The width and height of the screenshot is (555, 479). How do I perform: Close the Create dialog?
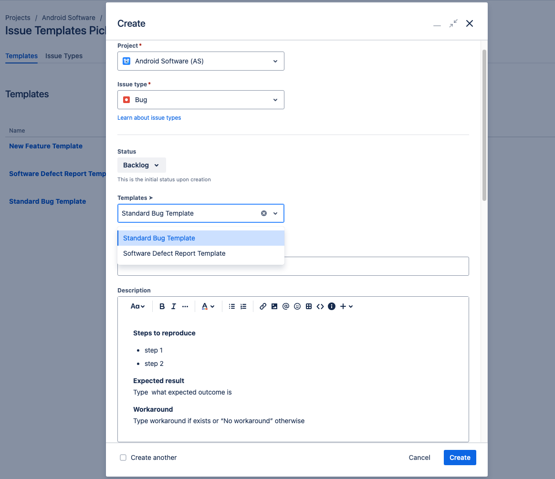470,23
